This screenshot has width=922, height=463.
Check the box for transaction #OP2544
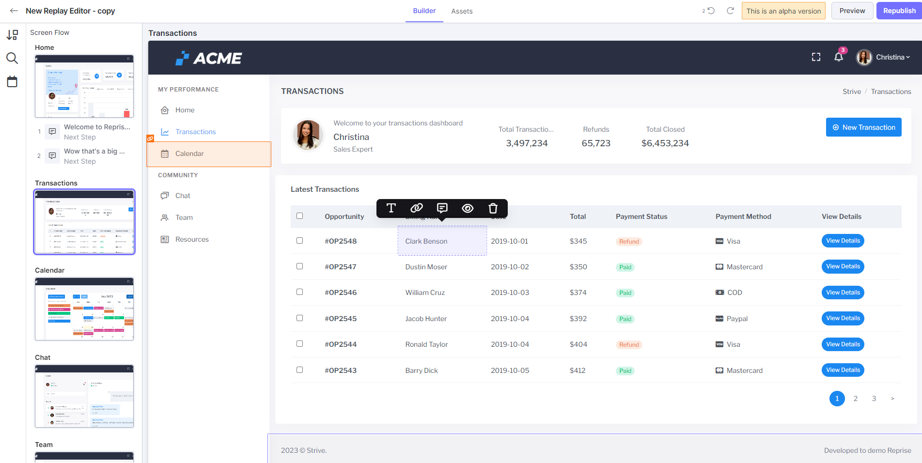[x=299, y=344]
